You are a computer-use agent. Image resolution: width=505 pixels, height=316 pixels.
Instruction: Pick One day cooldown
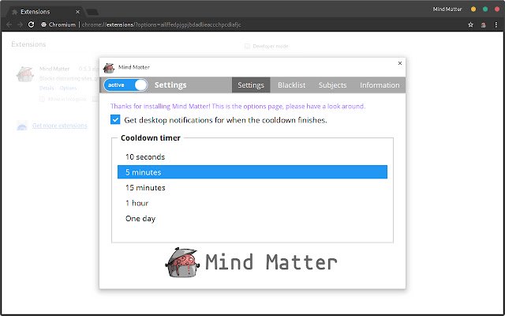252,219
